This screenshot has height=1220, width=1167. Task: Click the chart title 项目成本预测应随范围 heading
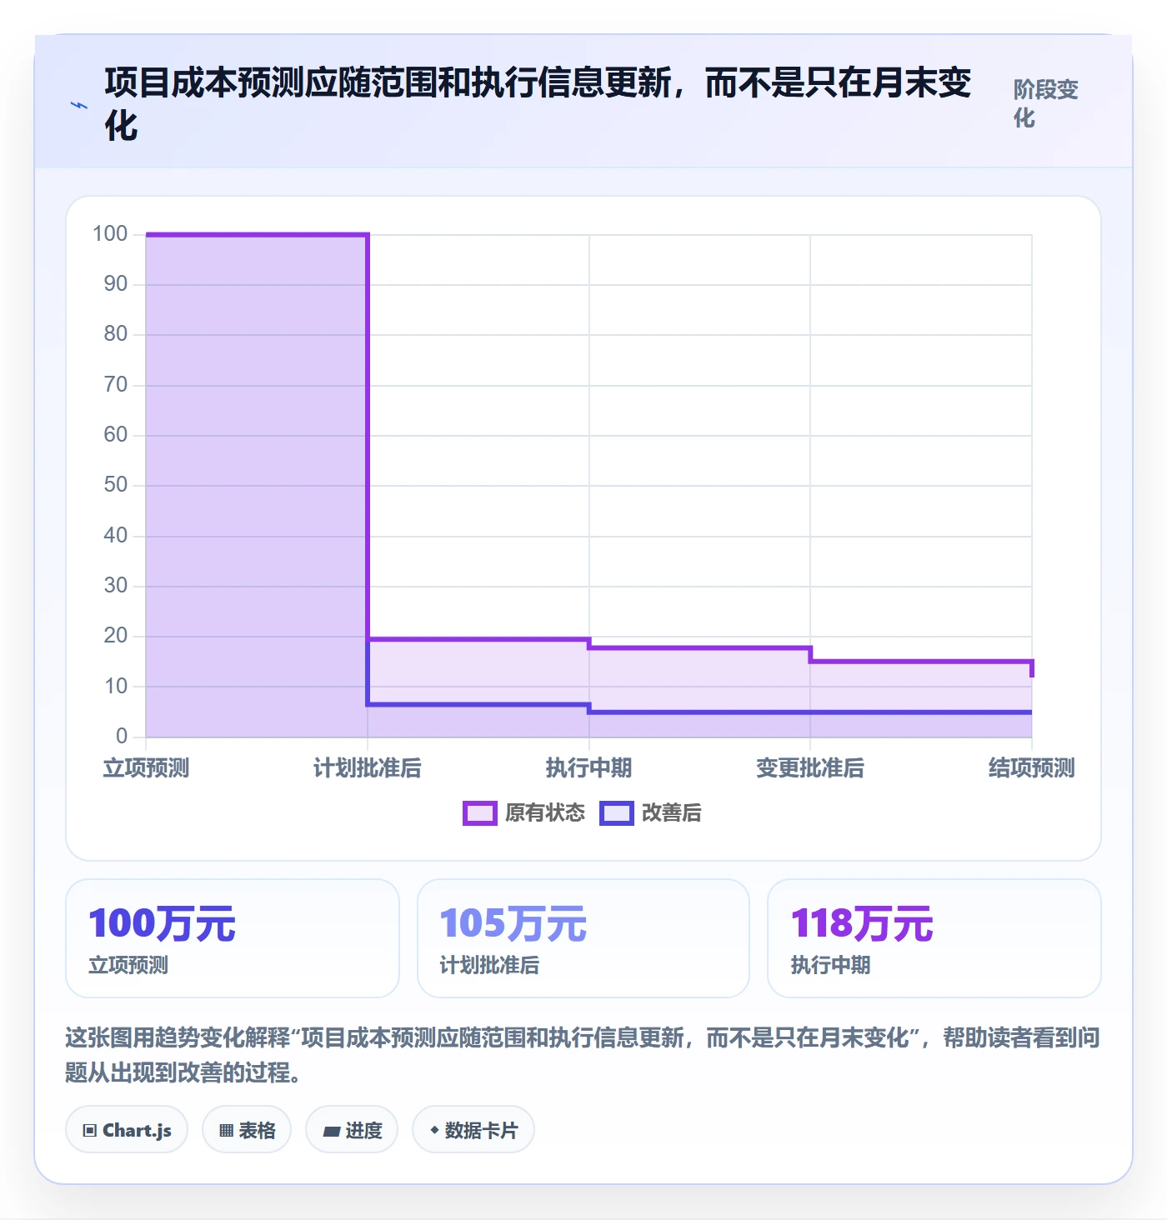538,105
